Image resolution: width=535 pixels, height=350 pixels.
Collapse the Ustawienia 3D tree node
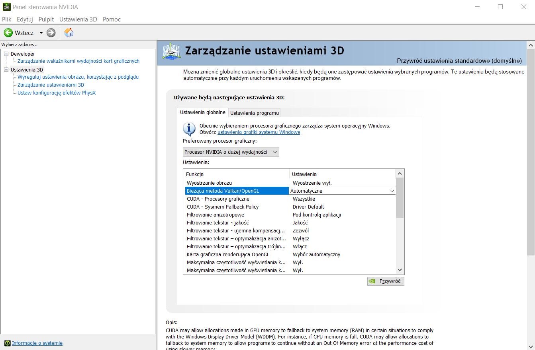click(x=6, y=70)
